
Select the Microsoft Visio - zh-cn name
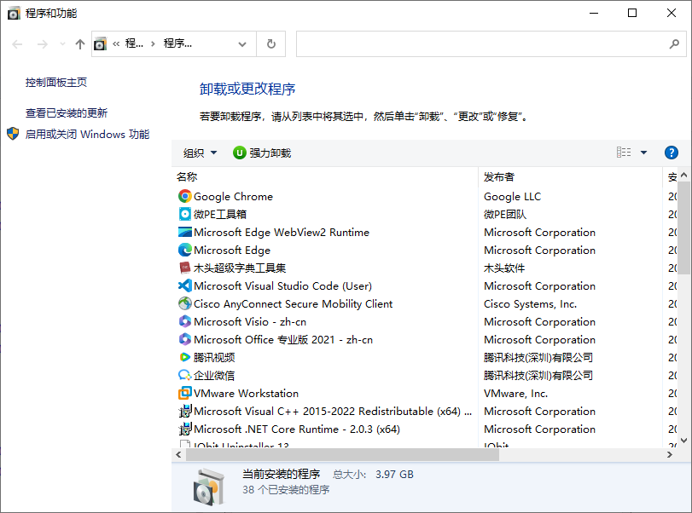[250, 322]
